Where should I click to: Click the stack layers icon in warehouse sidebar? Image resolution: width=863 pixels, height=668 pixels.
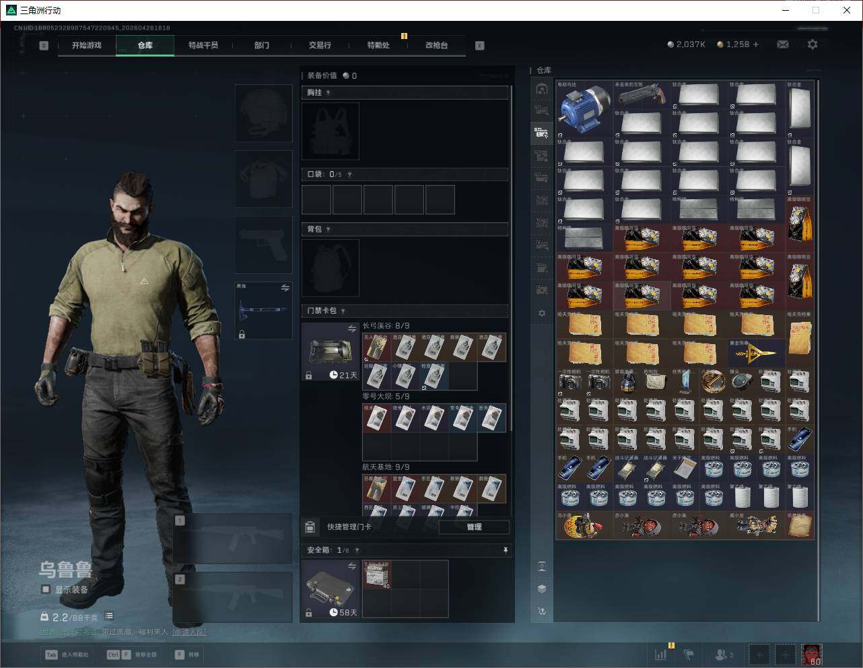coord(542,589)
